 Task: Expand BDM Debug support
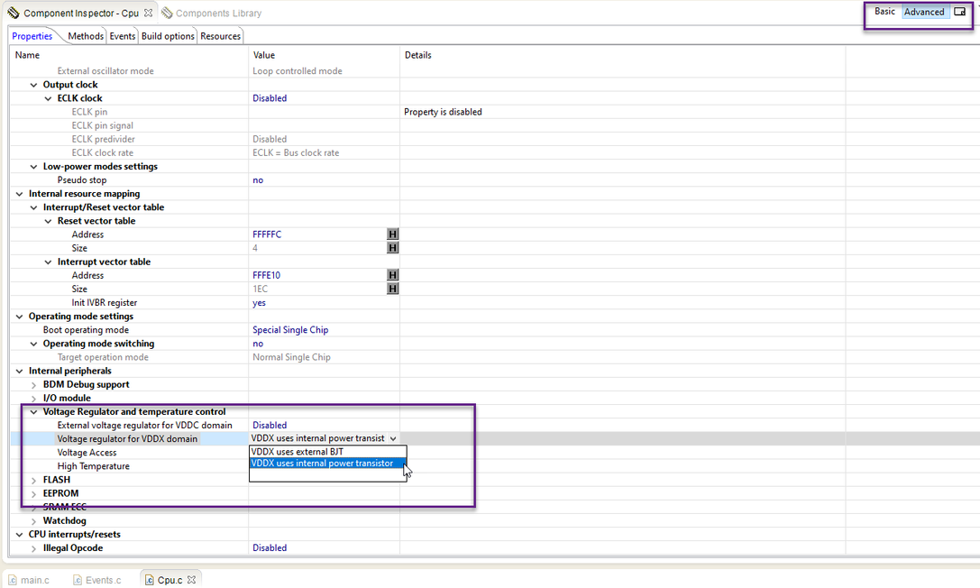tap(33, 385)
